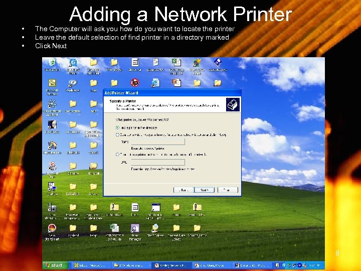Open the Excel workbook icon in the top row
This screenshot has width=361, height=271.
(176, 62)
